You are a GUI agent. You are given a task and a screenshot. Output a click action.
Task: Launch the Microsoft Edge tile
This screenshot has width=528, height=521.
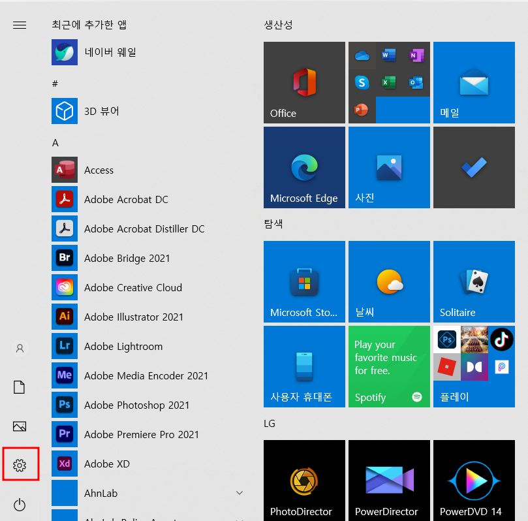tap(304, 167)
